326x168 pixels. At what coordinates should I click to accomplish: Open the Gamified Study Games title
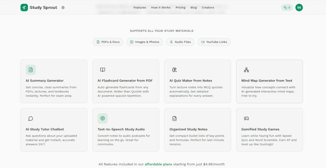(x=260, y=129)
